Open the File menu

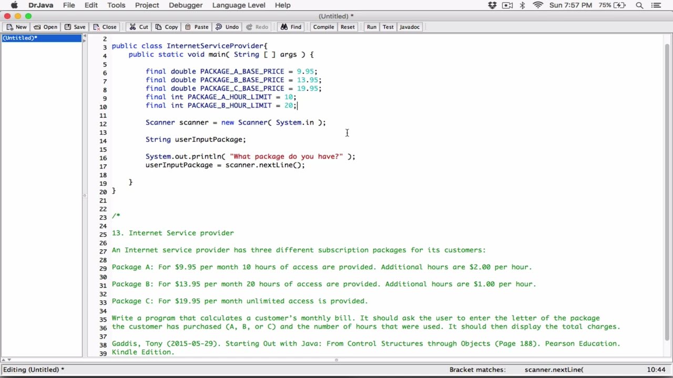[69, 5]
